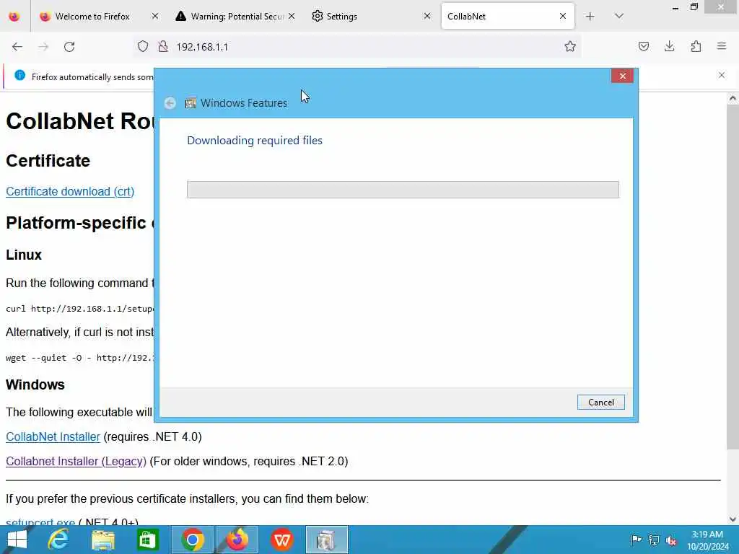The width and height of the screenshot is (739, 554).
Task: Open File Explorer from the taskbar
Action: pos(103,540)
